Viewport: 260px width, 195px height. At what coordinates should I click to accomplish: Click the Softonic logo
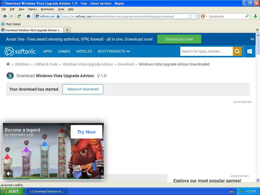[20, 51]
